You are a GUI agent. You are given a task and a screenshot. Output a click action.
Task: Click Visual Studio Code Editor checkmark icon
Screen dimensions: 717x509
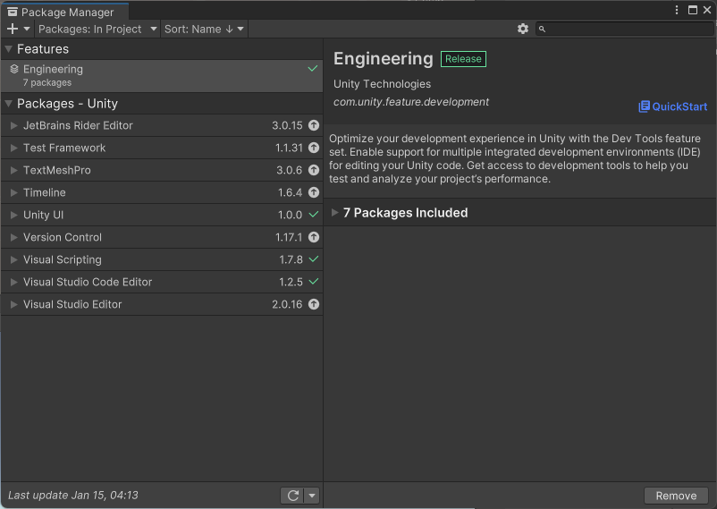point(314,282)
